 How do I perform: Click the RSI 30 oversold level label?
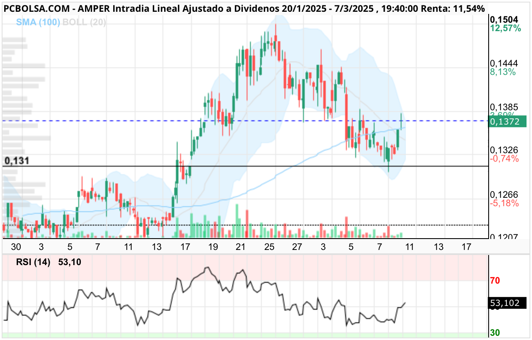495,332
